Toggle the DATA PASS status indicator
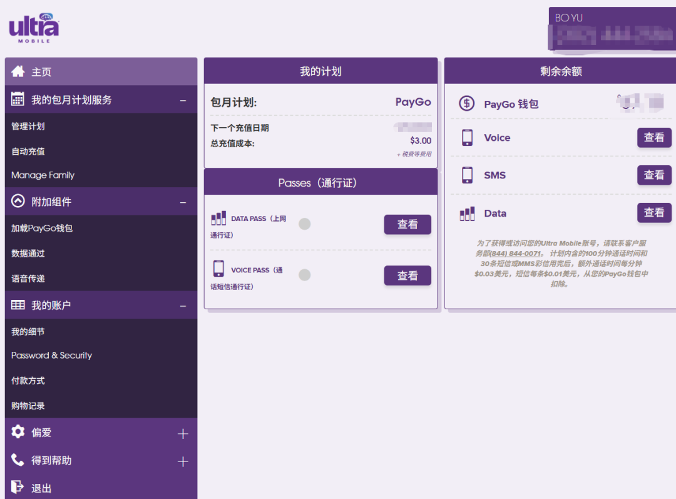676x499 pixels. point(305,224)
